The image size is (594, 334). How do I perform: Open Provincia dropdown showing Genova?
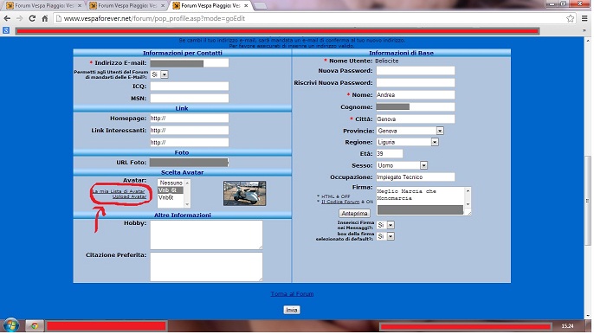coord(410,131)
